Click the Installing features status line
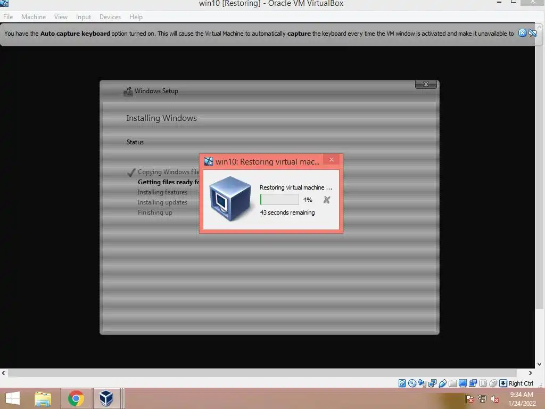545x409 pixels. (x=162, y=192)
